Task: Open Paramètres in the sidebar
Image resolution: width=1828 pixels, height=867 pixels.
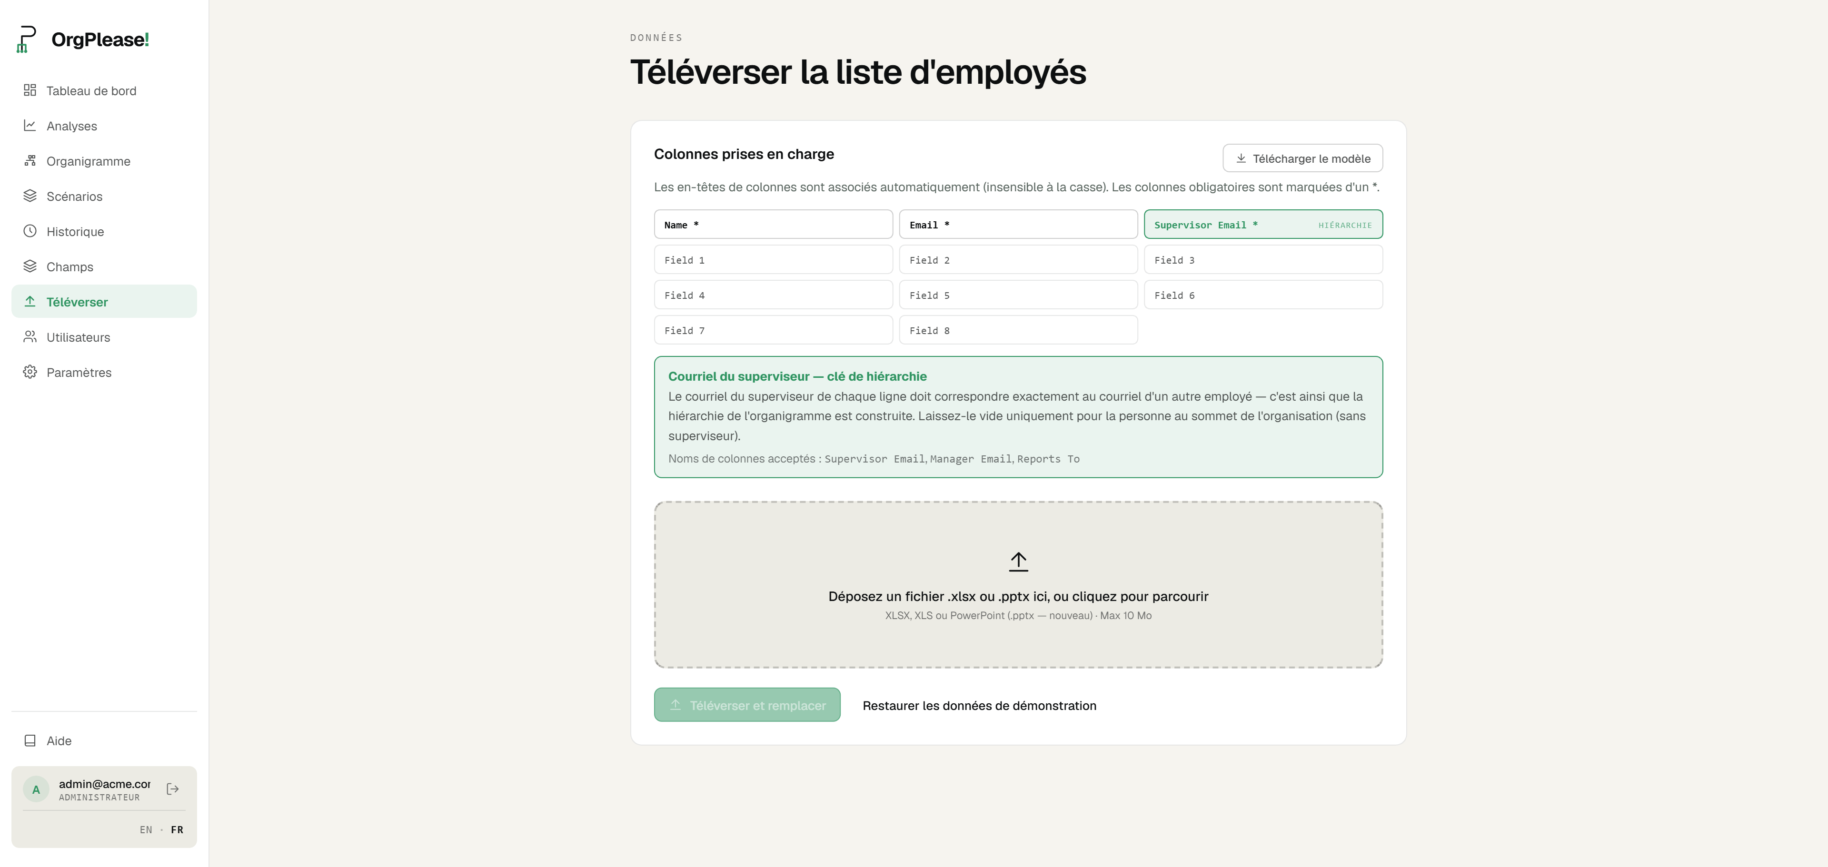Action: tap(104, 373)
